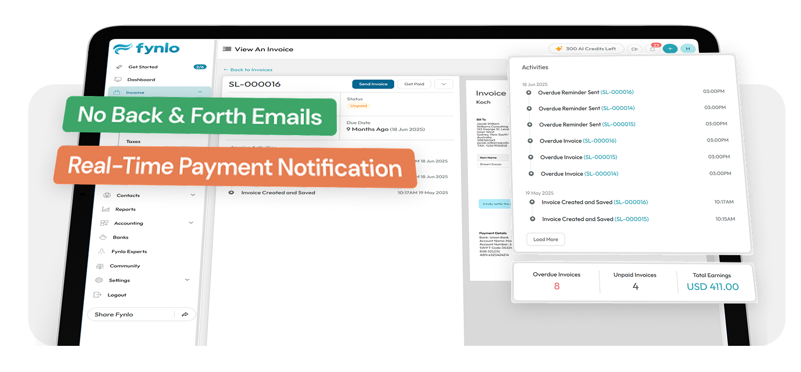Viewport: 801px width, 372px height.
Task: Click the Send Invoice button
Action: tap(373, 84)
